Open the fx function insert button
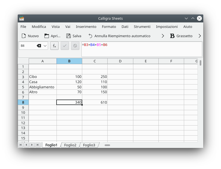The image size is (221, 169). point(54,46)
